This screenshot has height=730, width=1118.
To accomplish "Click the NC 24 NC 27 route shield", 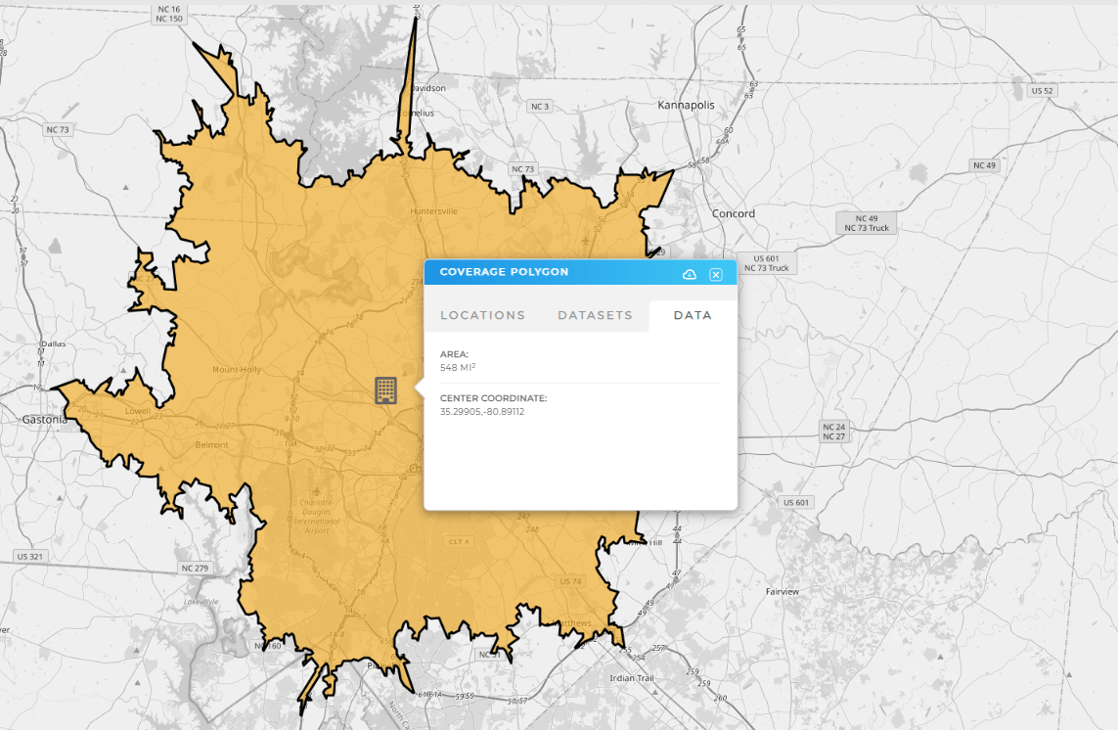I will (833, 432).
